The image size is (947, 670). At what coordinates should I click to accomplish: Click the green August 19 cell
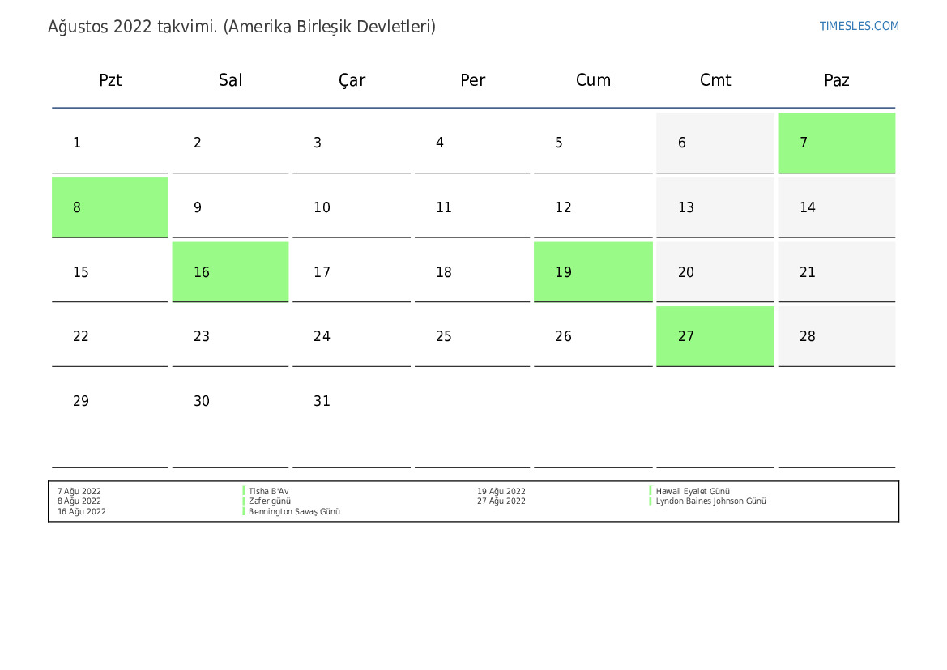pos(593,272)
